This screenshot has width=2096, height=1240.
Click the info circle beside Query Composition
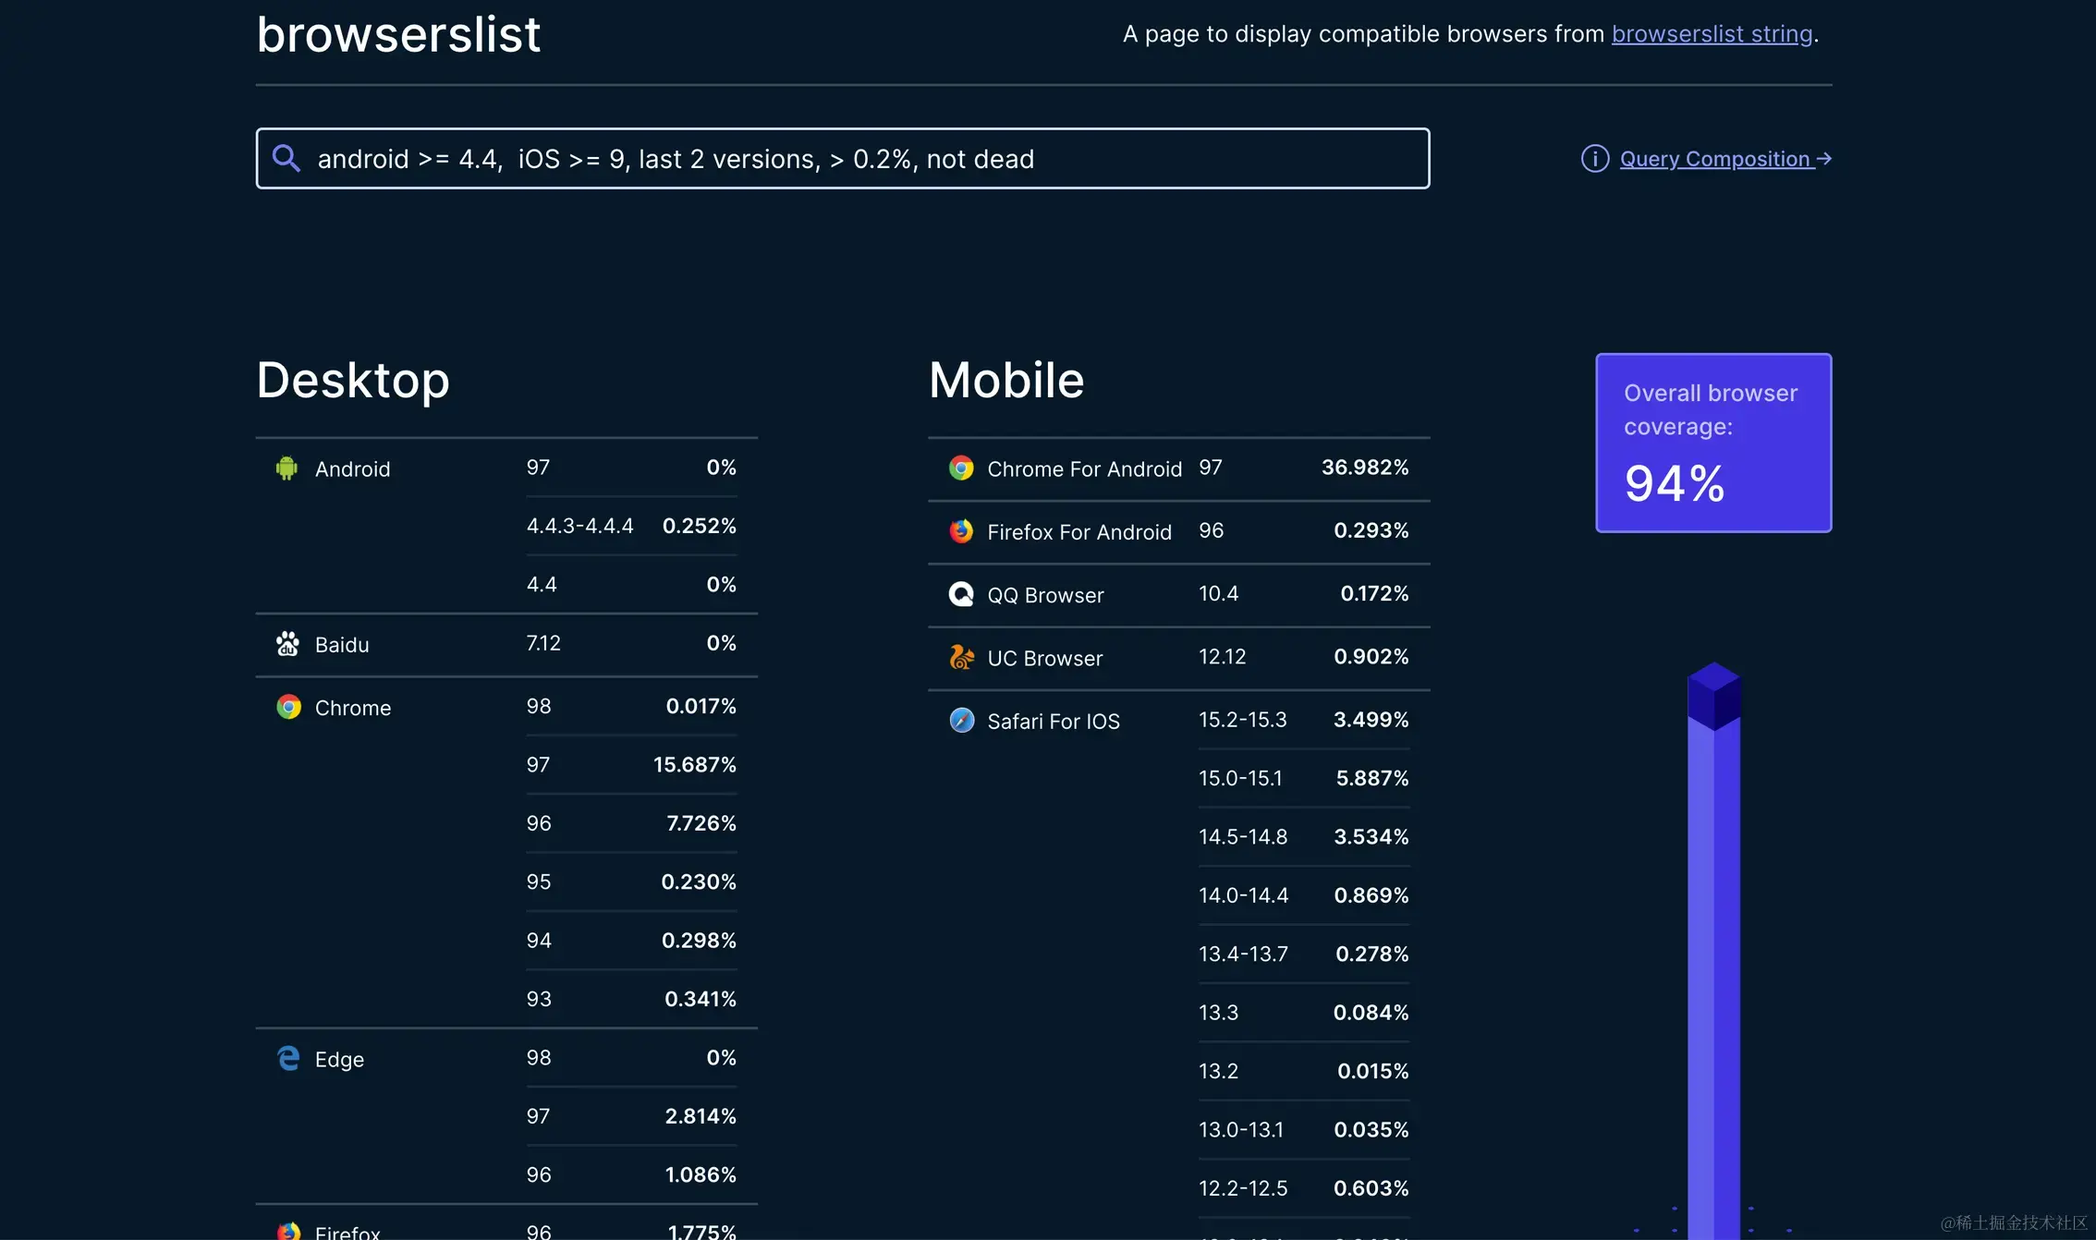pos(1594,159)
